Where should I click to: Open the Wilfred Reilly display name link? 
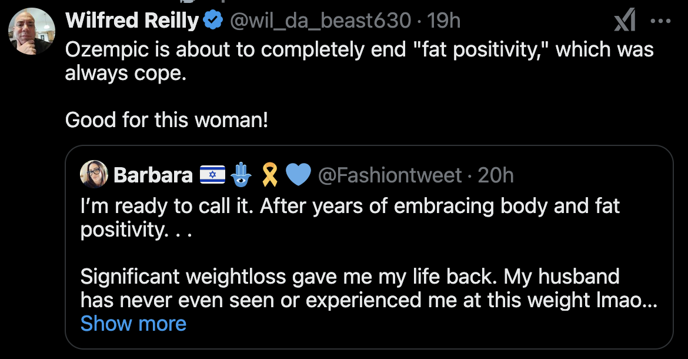(x=132, y=22)
